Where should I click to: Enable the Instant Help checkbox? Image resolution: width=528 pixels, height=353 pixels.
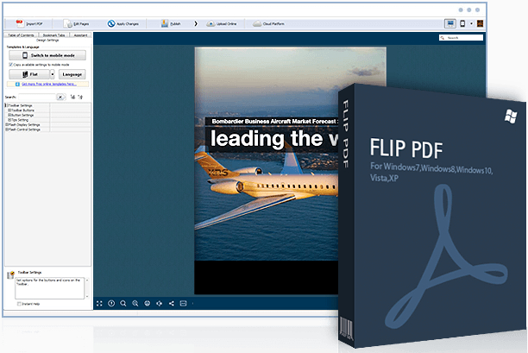pos(19,304)
